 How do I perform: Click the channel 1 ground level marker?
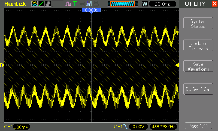pyautogui.click(x=2, y=65)
